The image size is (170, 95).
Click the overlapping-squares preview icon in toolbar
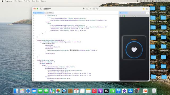click(x=97, y=9)
